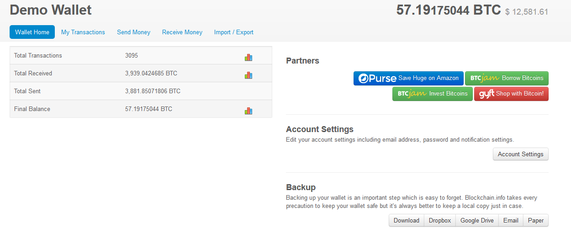Download a wallet backup
This screenshot has height=239, width=571.
pos(407,220)
